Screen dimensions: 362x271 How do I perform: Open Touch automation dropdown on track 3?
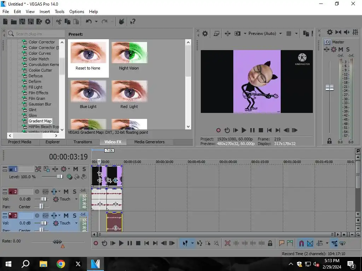pos(76,223)
